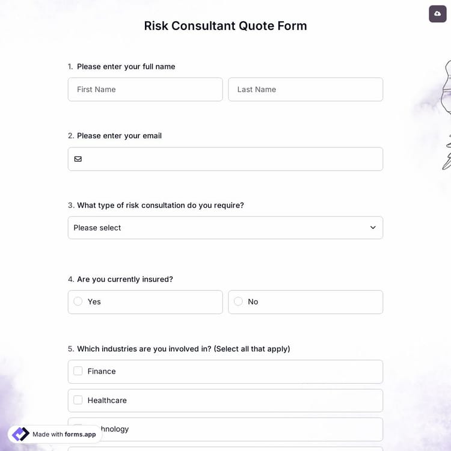Open the Made with forms.app link
This screenshot has width=451, height=451.
coord(64,434)
